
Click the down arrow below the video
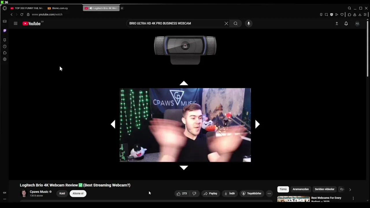pos(184,168)
